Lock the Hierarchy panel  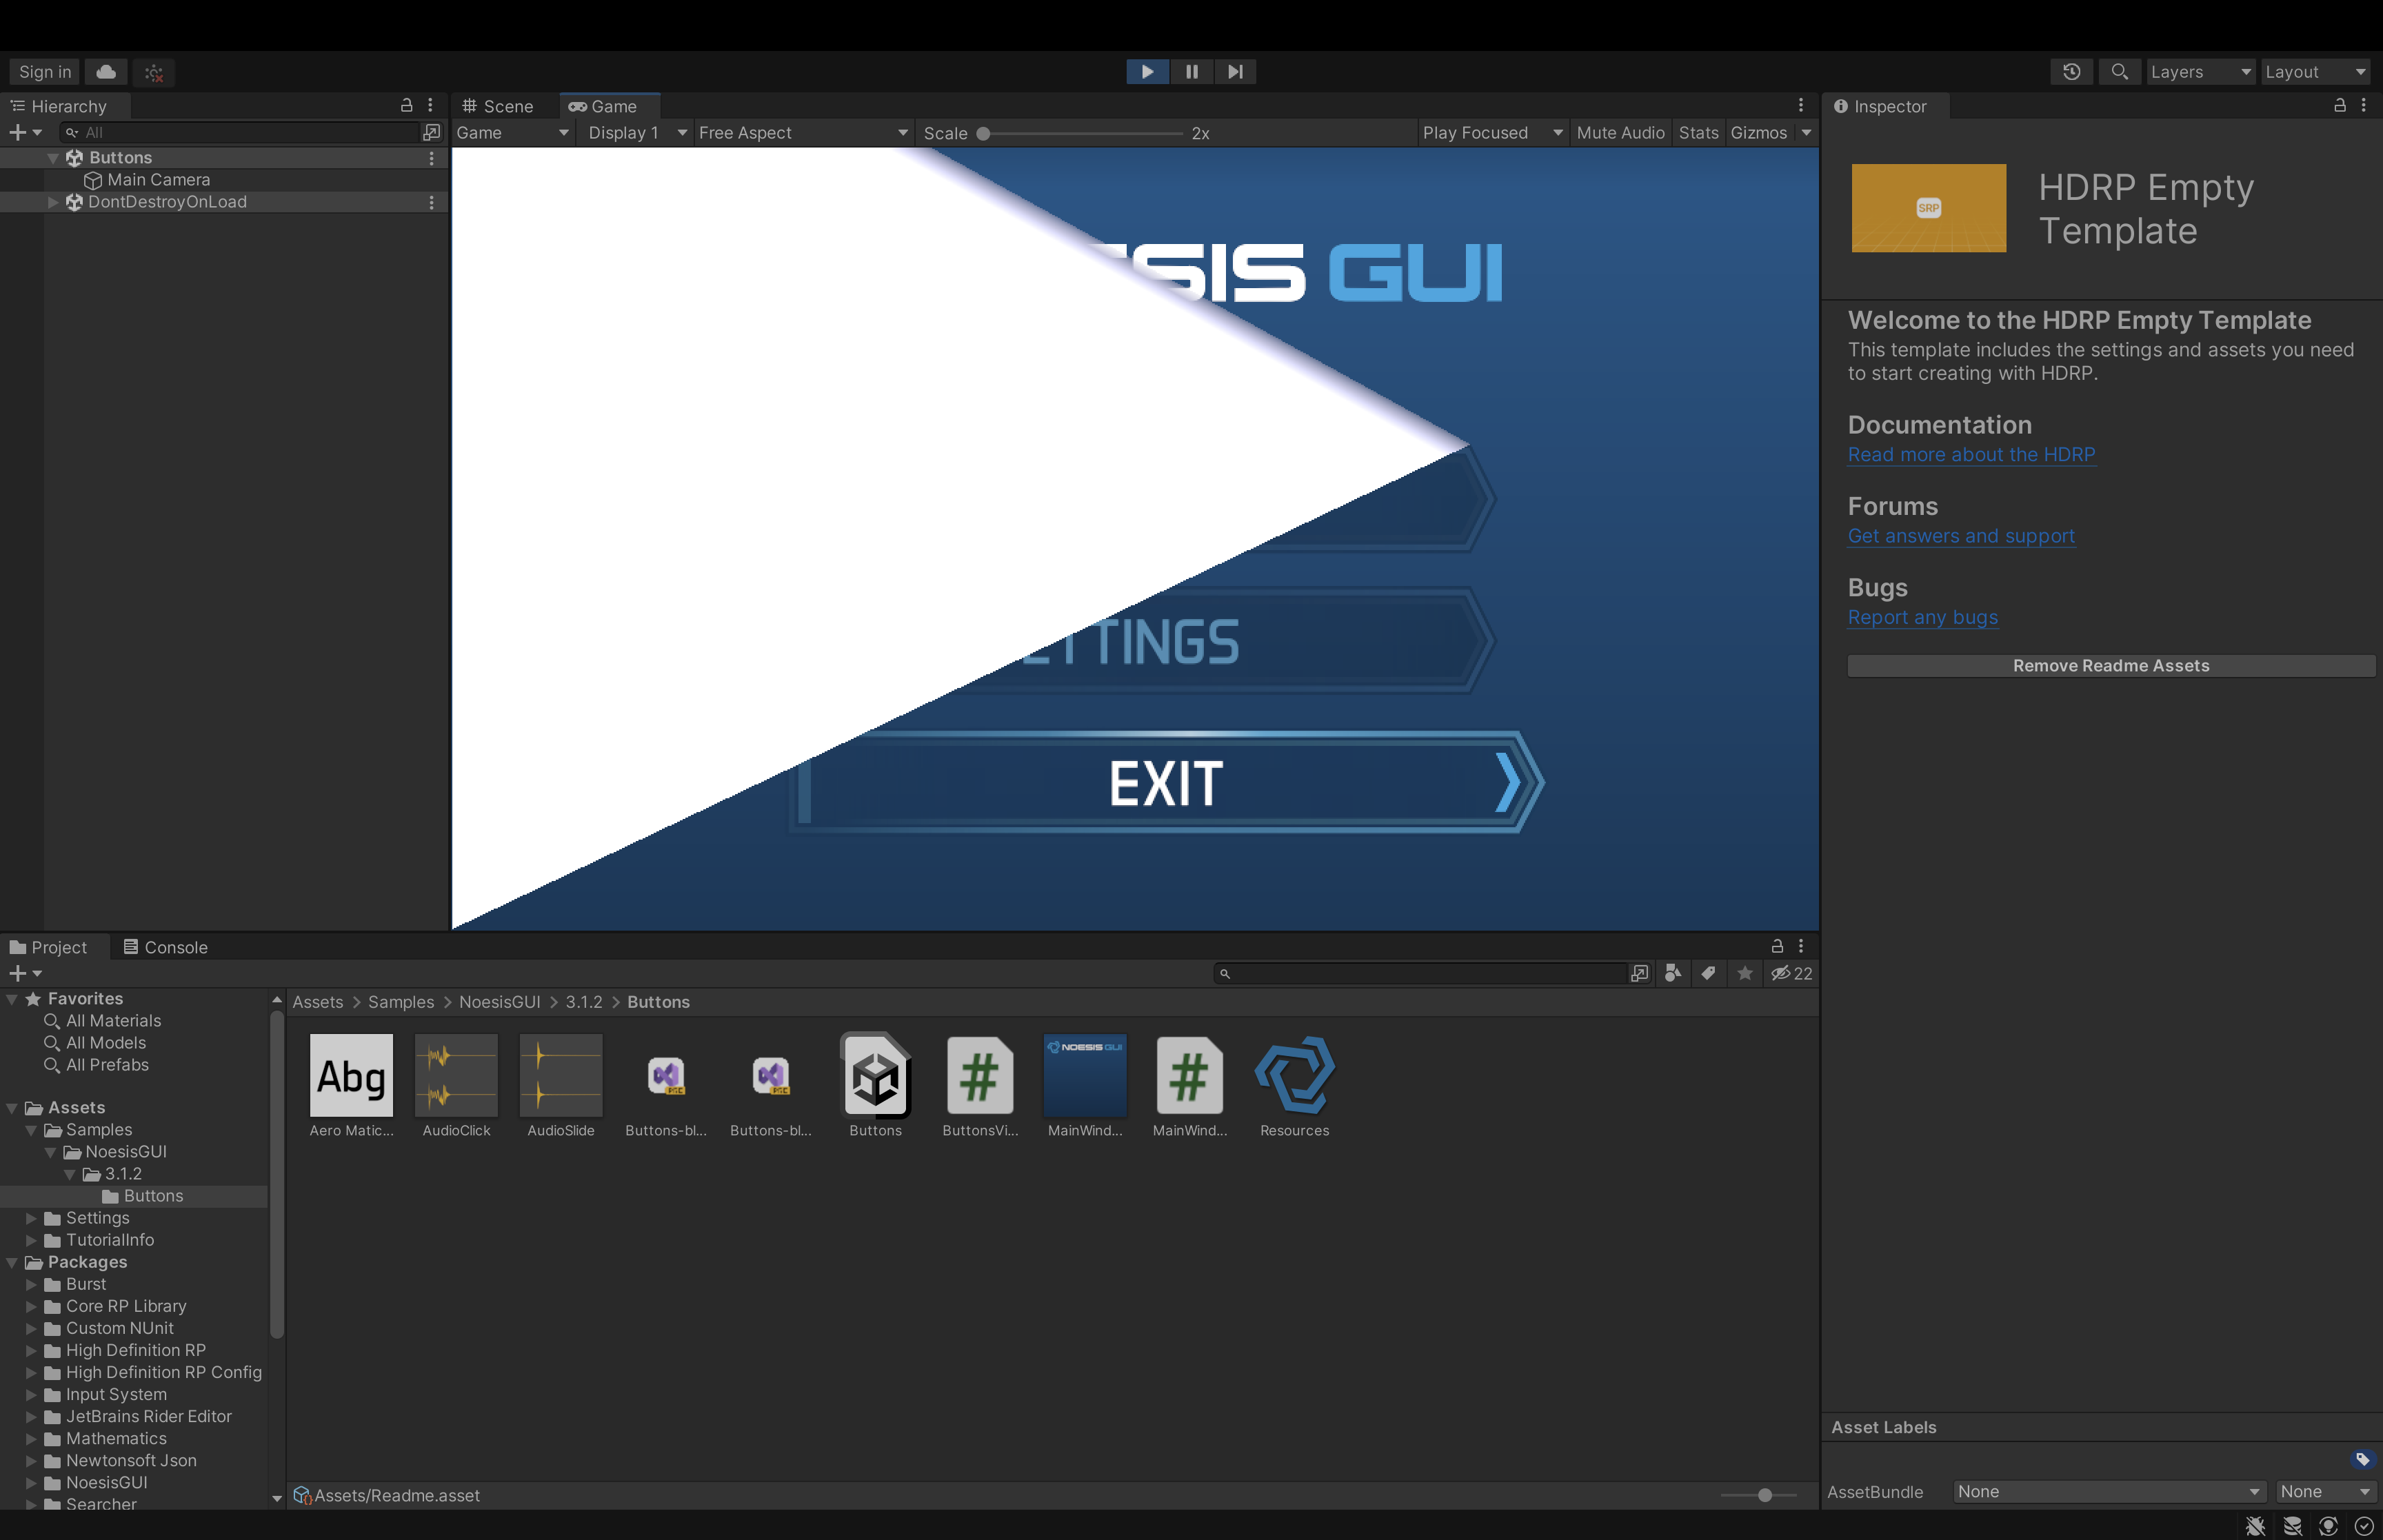point(407,105)
